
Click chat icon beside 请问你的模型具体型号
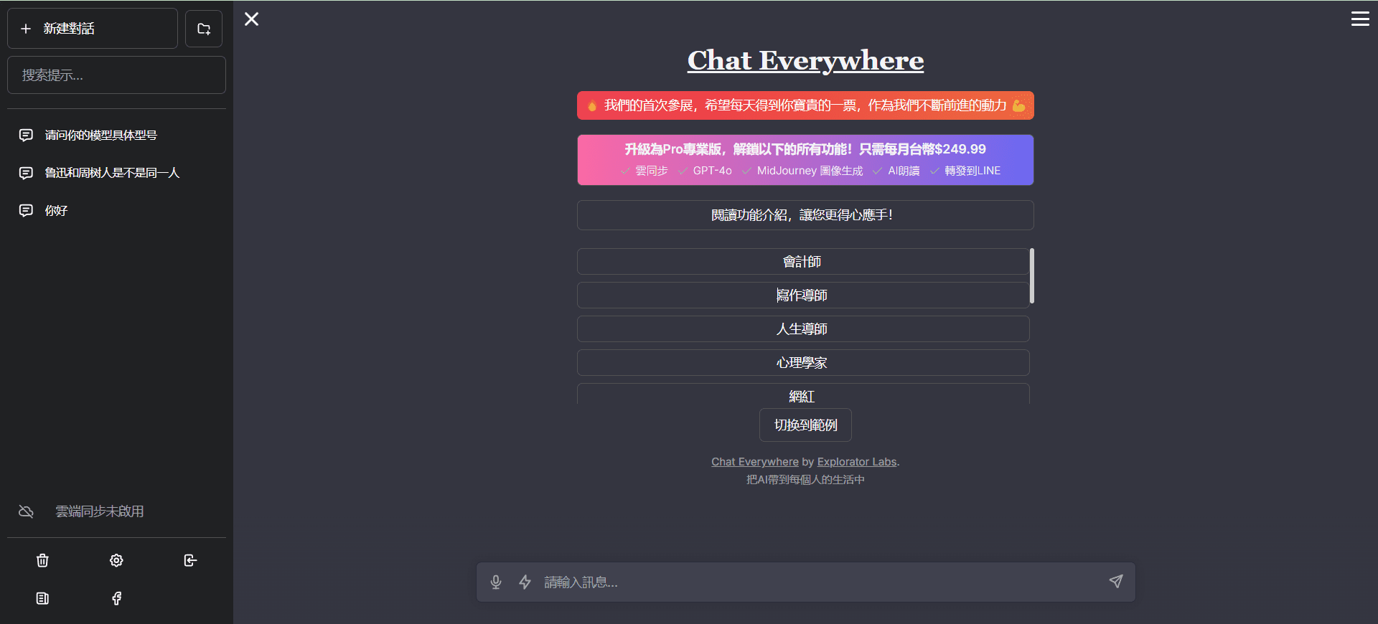[26, 135]
